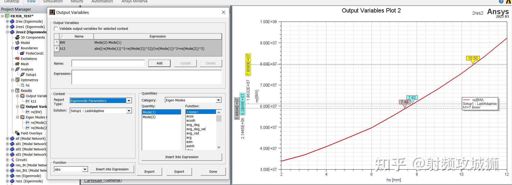Screen dimensions: 512x185
Task: Select the 7.48 gray marker on plot
Action: pyautogui.click(x=405, y=102)
